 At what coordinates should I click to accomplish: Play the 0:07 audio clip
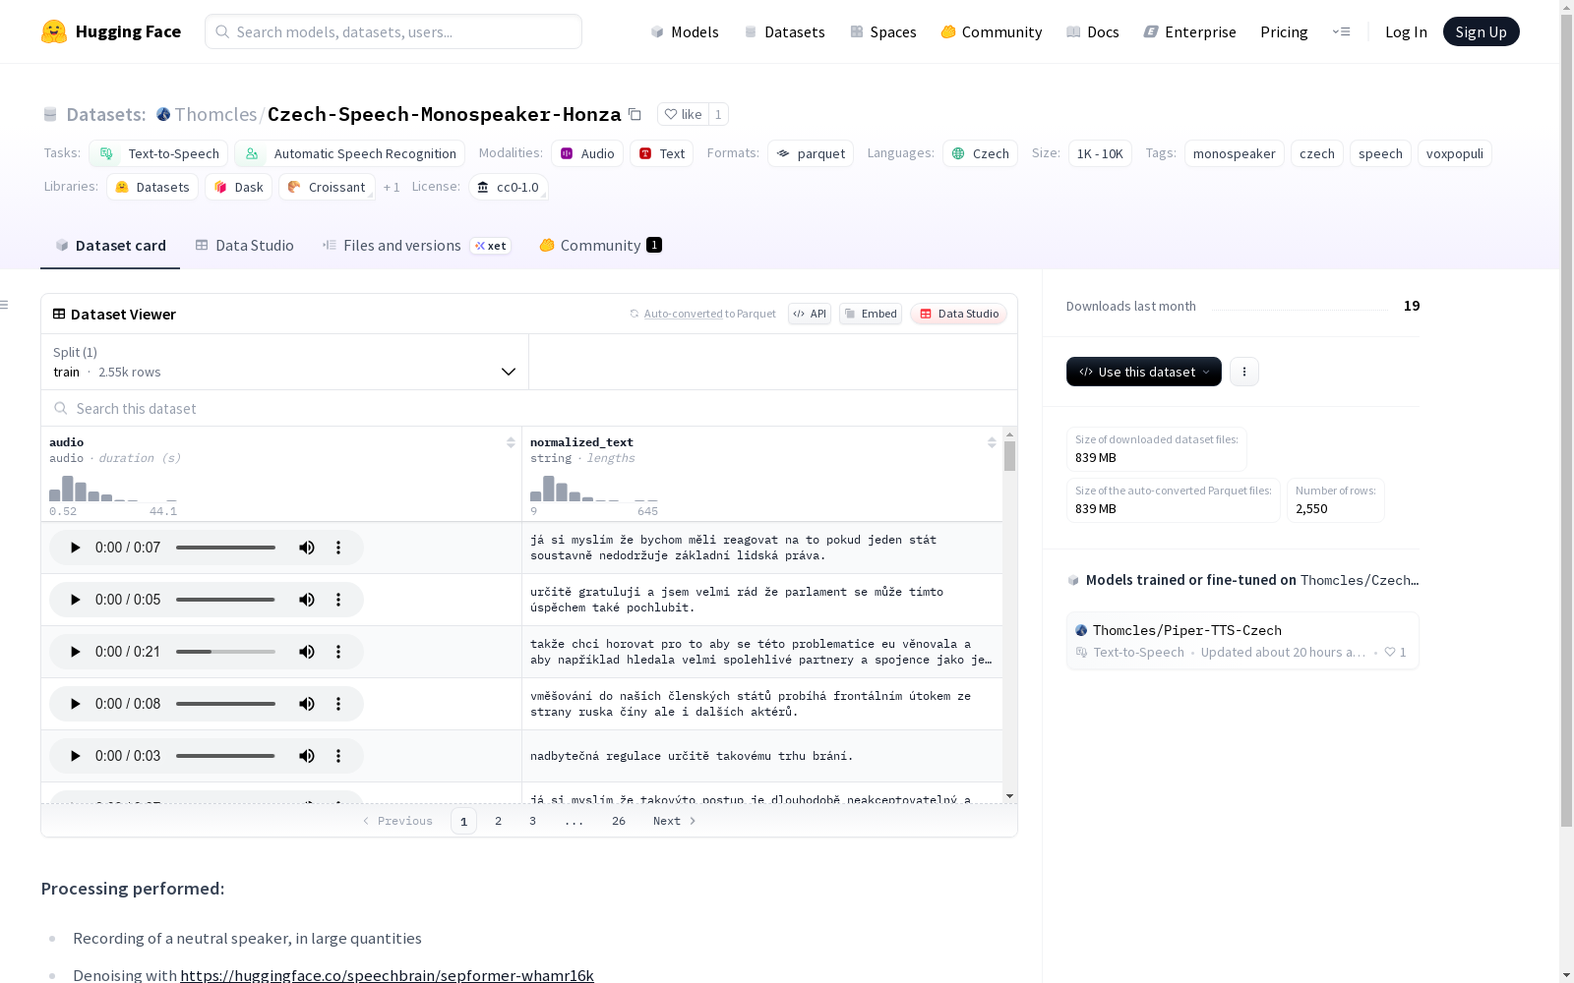[75, 548]
